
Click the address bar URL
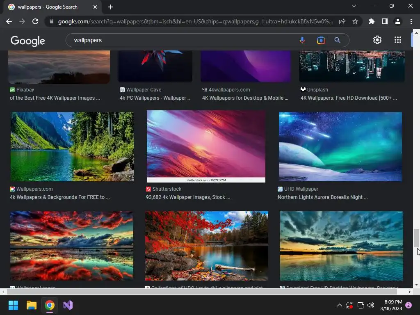pyautogui.click(x=196, y=21)
